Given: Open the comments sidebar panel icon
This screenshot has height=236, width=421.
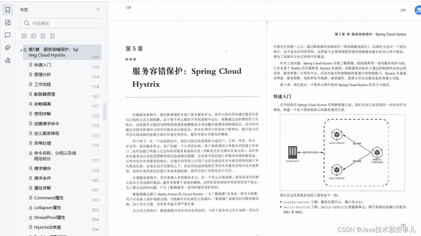Looking at the screenshot, I should (7, 35).
